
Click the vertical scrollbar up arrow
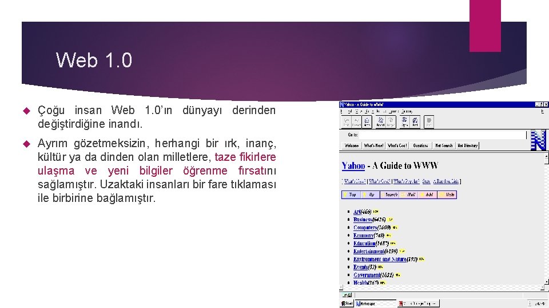546,156
